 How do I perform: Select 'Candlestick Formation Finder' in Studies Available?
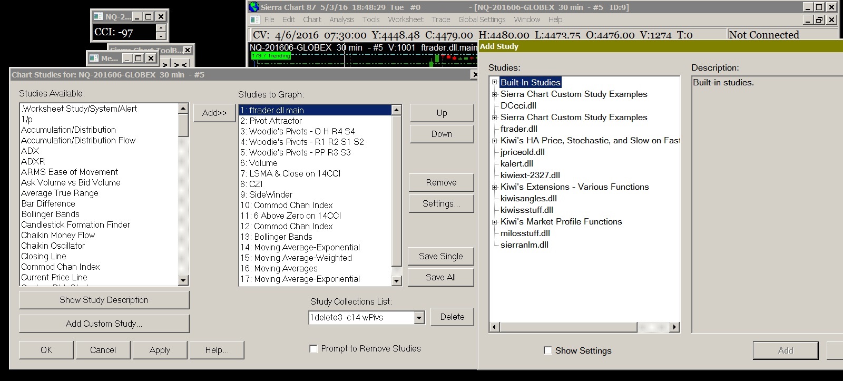[99, 224]
